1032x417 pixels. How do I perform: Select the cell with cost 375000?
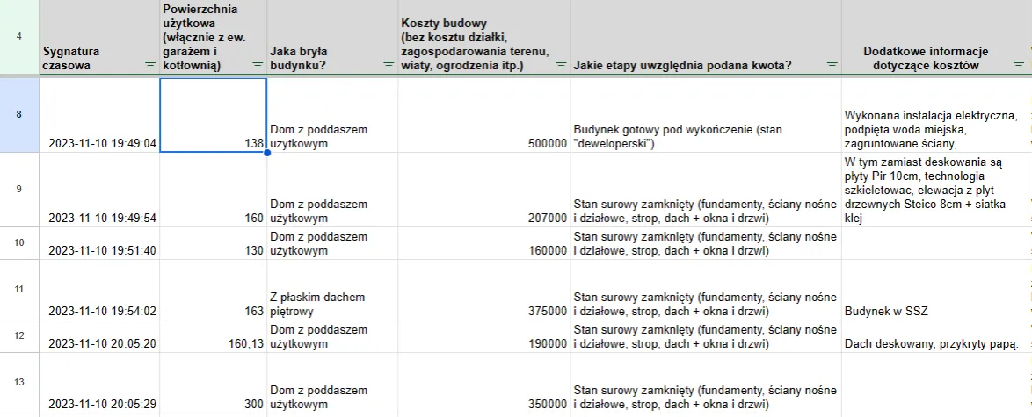coord(483,311)
